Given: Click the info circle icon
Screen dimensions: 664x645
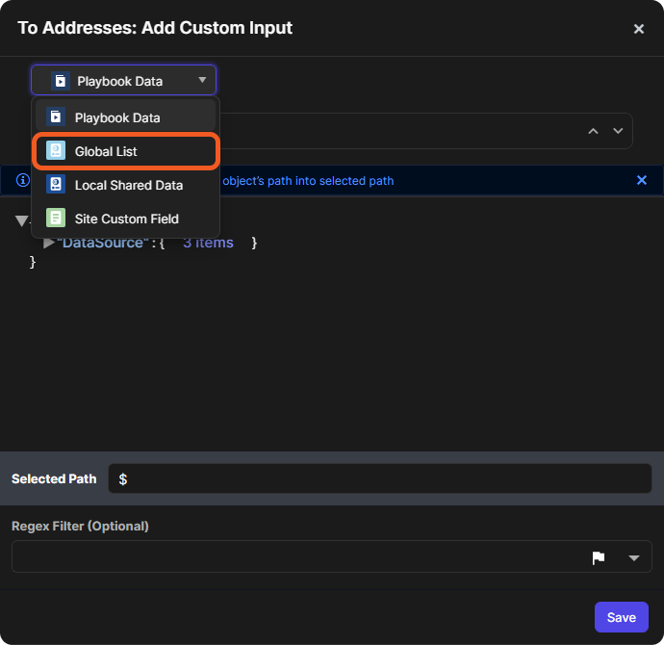Looking at the screenshot, I should 23,180.
